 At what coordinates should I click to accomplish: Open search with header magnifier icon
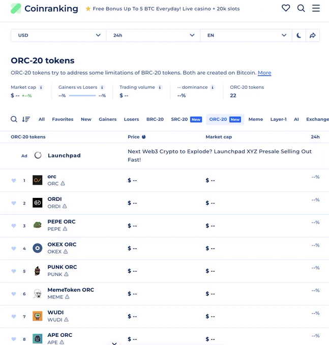[x=301, y=8]
